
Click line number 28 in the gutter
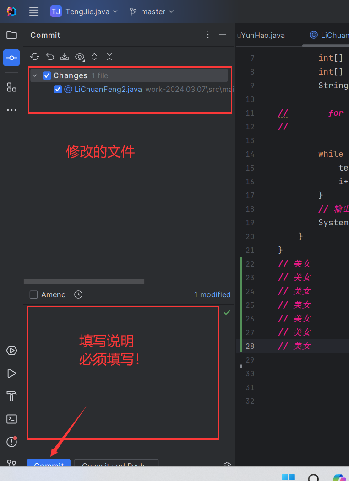click(250, 346)
